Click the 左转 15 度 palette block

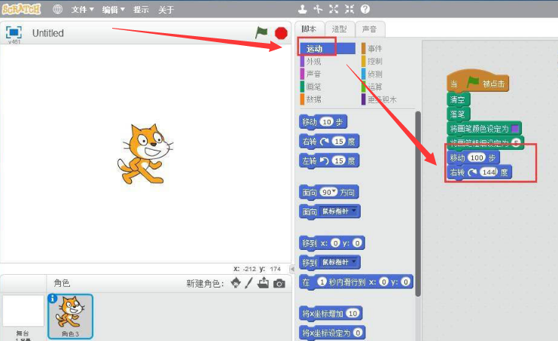tap(329, 161)
